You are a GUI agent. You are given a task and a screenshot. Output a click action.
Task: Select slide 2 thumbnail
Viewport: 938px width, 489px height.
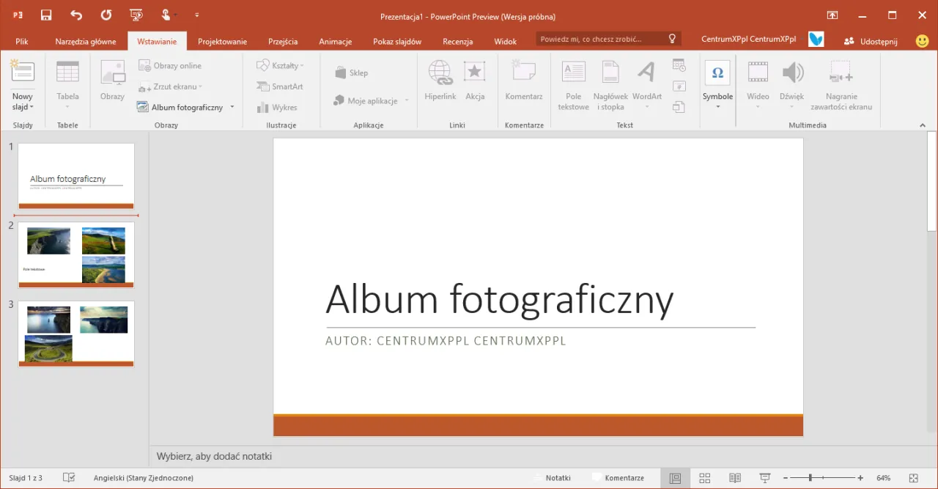76,255
